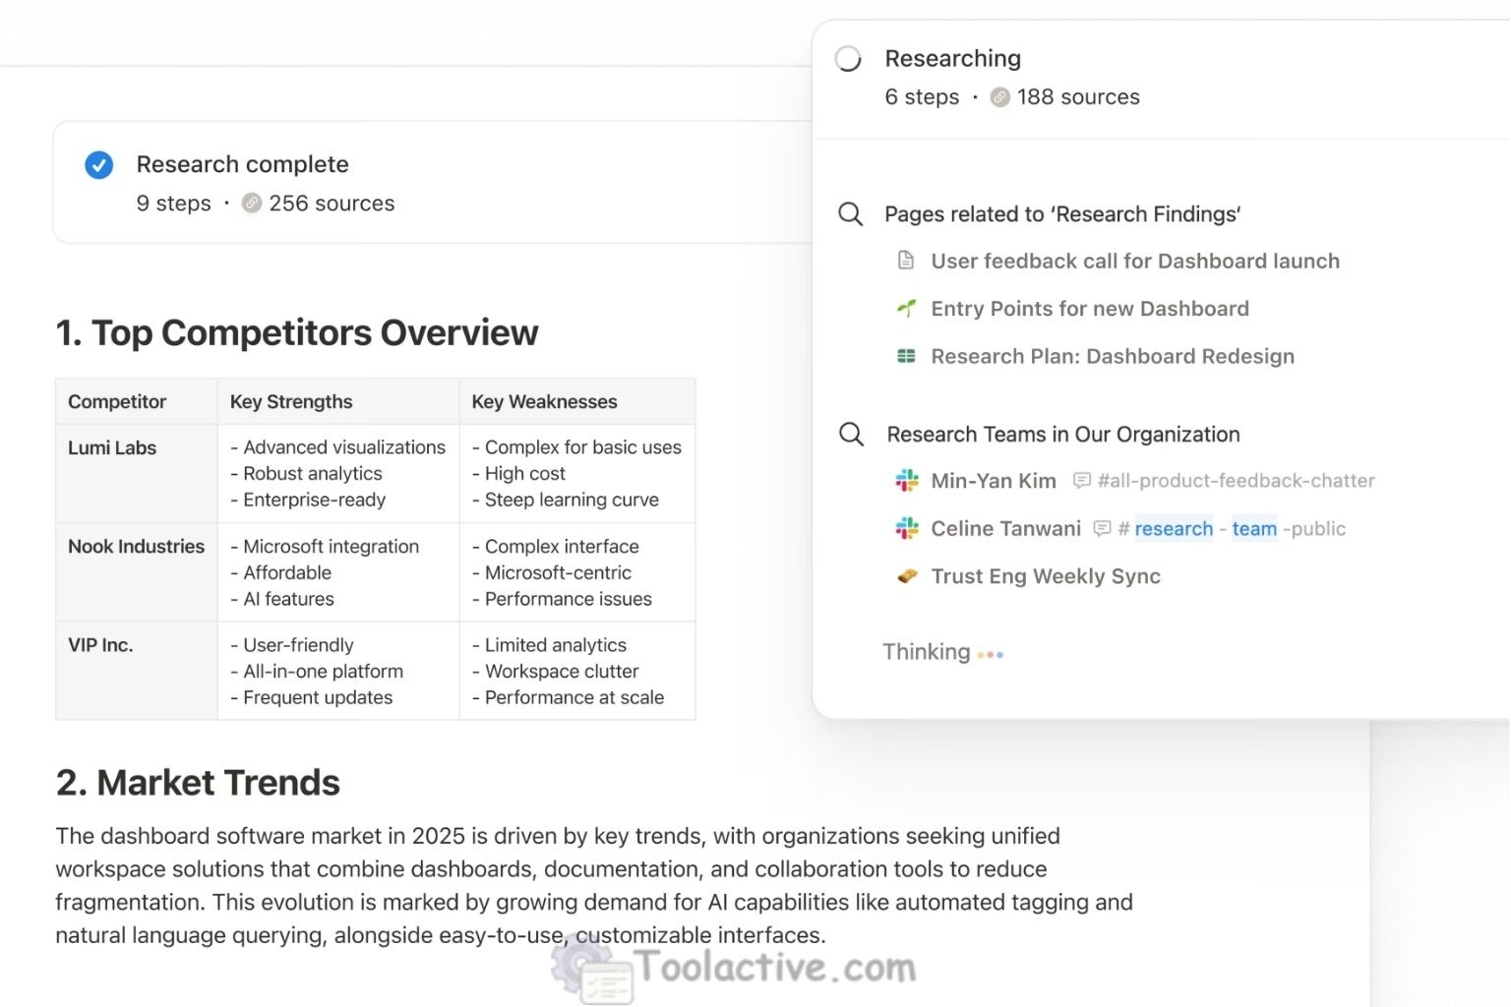Click the document icon for User feedback call
The height and width of the screenshot is (1007, 1511).
click(906, 261)
